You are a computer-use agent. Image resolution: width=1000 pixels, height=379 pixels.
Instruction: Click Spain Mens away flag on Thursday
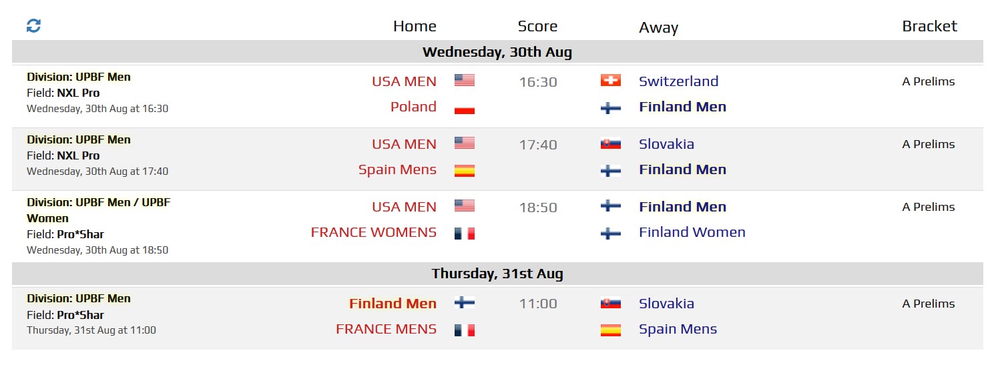pos(610,330)
